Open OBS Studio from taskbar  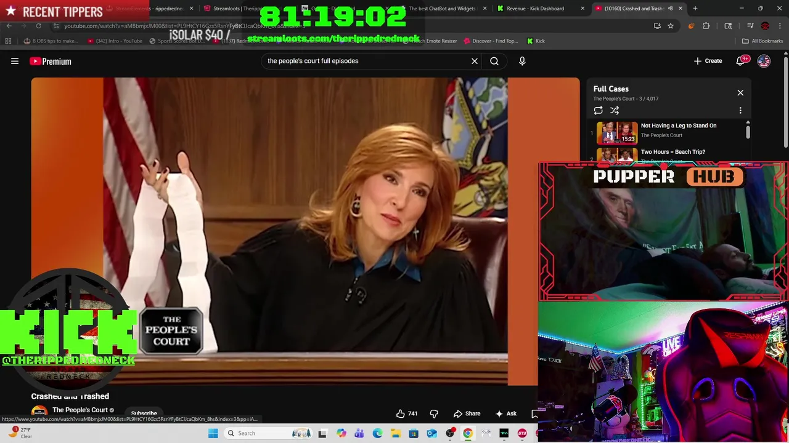(x=450, y=433)
